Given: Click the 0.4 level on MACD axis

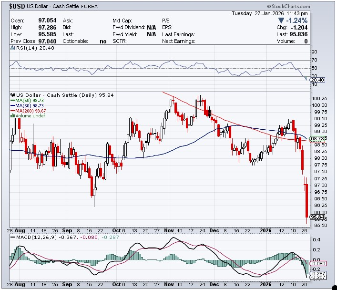Looking at the screenshot, I should pos(317,239).
